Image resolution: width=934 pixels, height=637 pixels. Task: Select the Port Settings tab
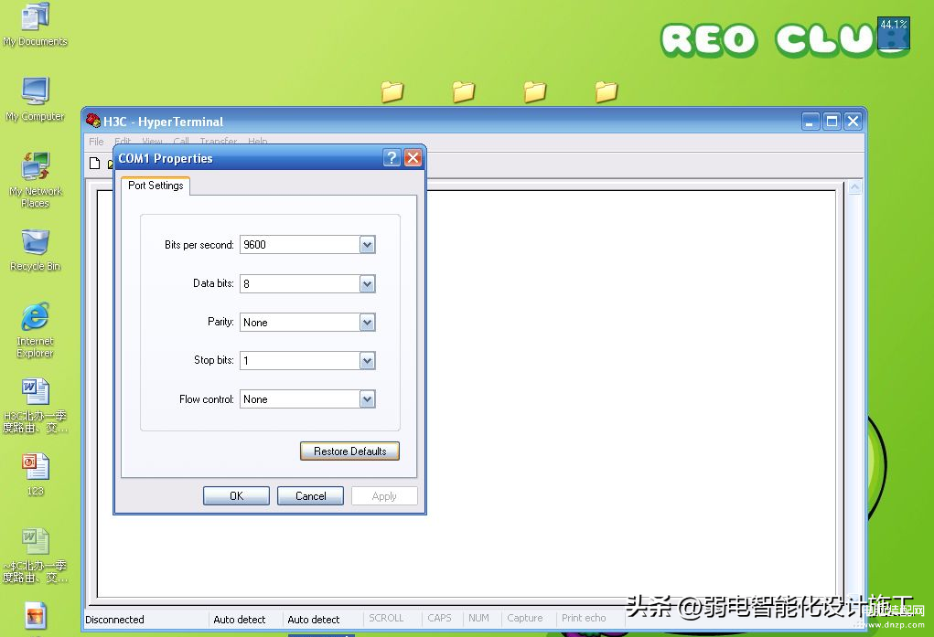point(156,186)
